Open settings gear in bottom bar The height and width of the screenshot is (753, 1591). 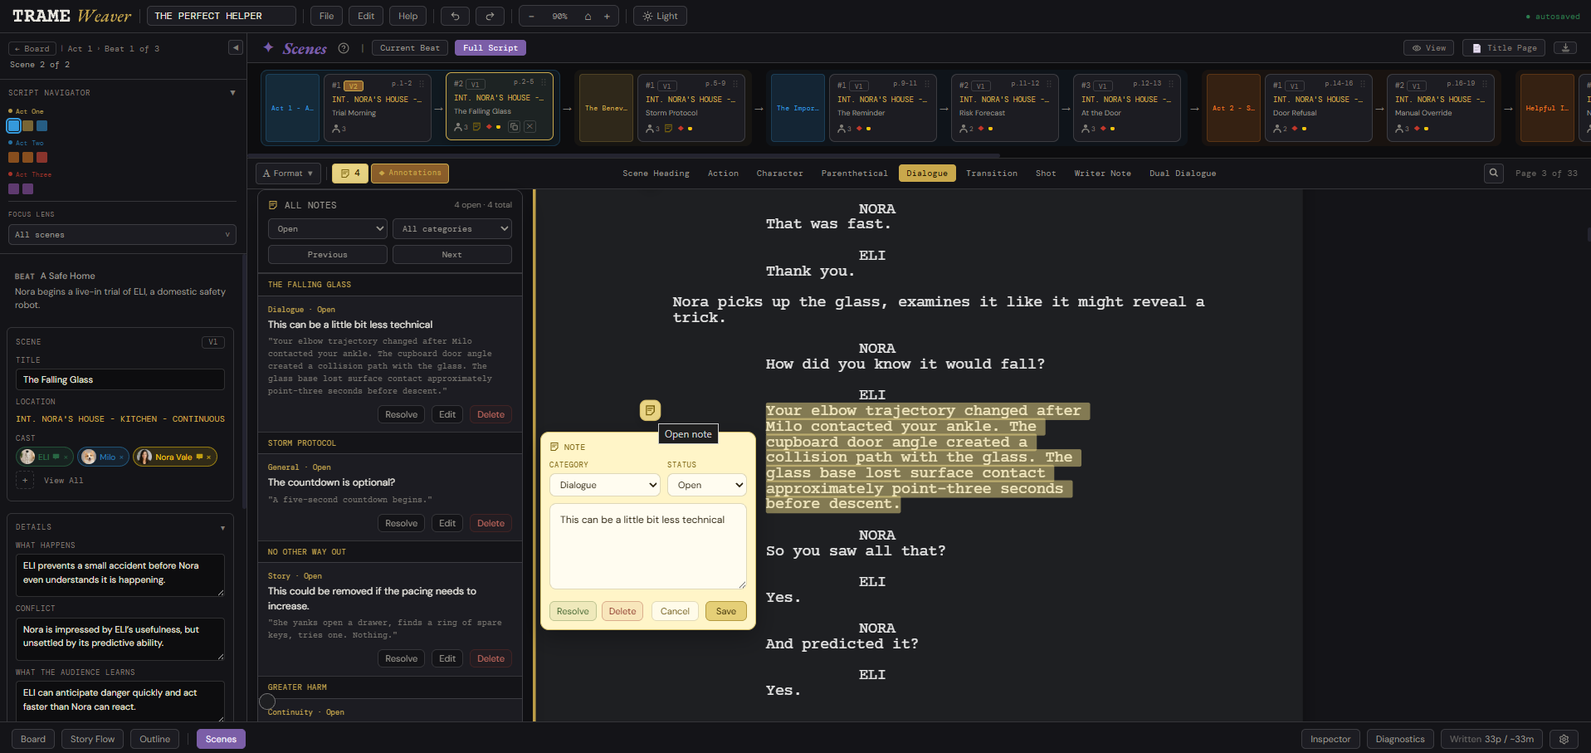[1564, 739]
